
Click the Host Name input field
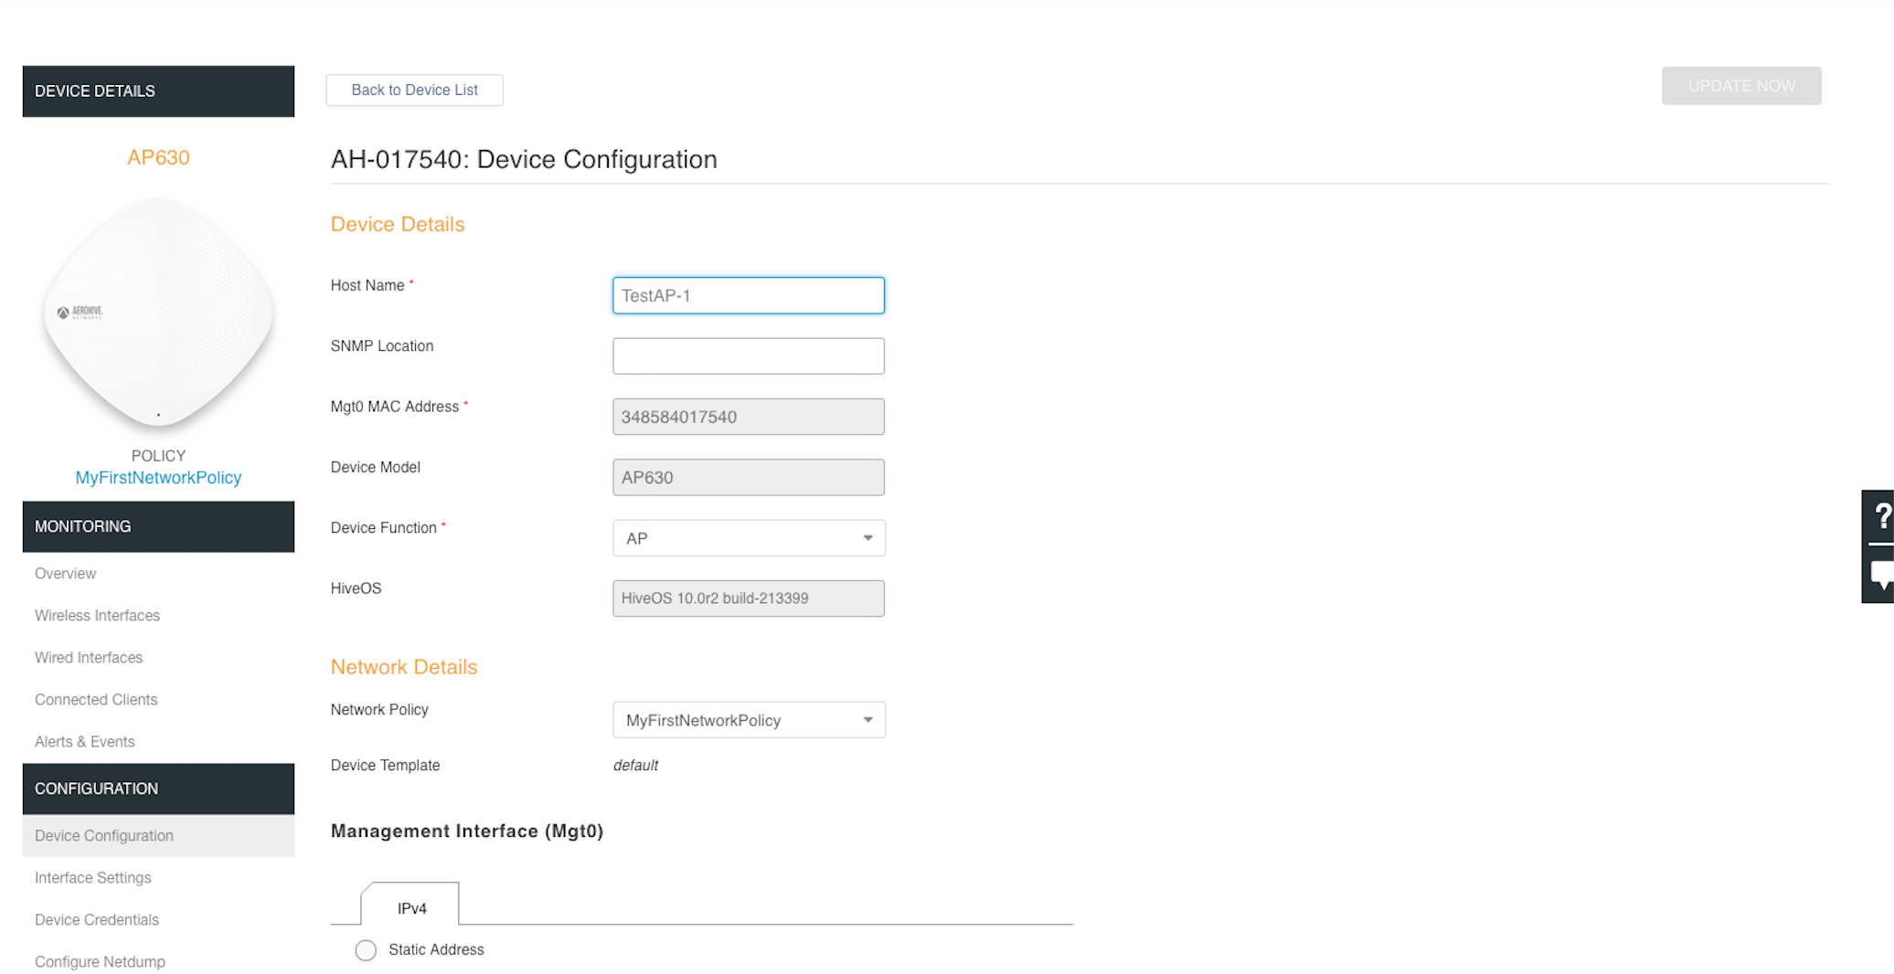click(749, 295)
